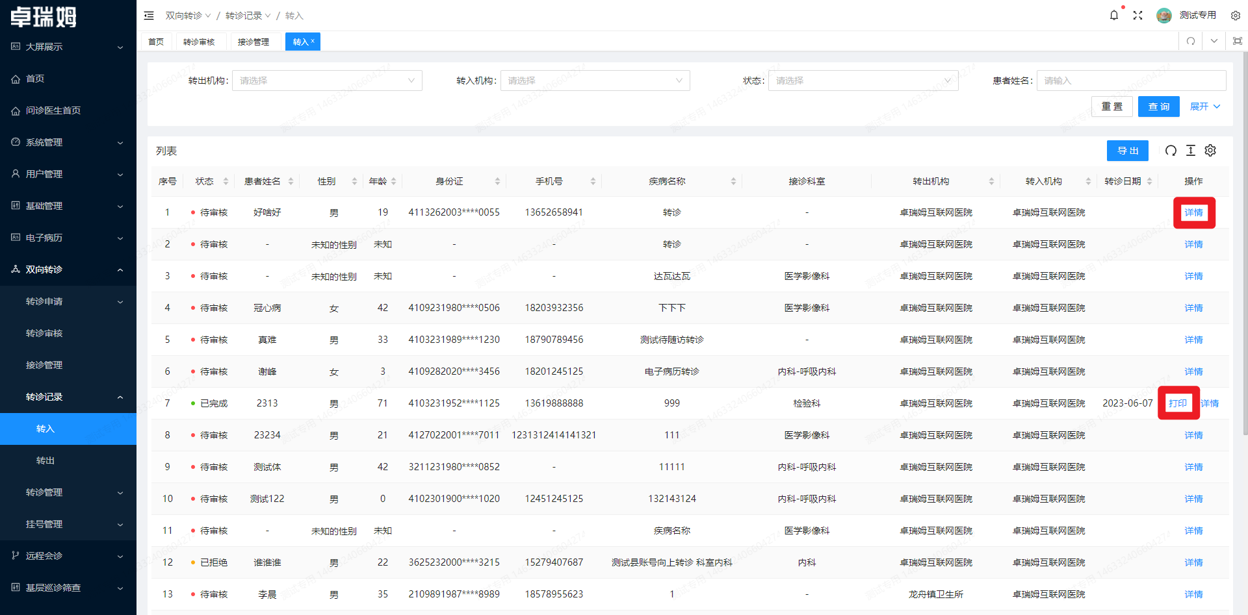Click the table refresh icon
The width and height of the screenshot is (1248, 615).
click(1171, 151)
